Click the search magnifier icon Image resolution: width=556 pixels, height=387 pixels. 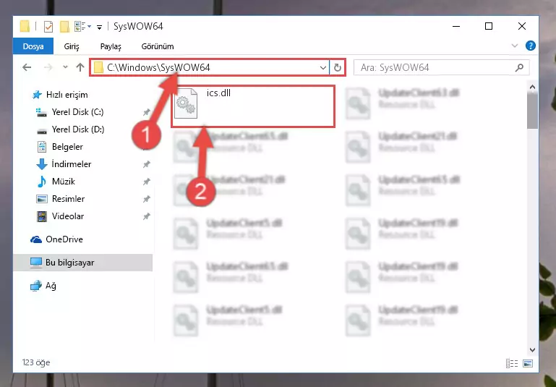[519, 67]
